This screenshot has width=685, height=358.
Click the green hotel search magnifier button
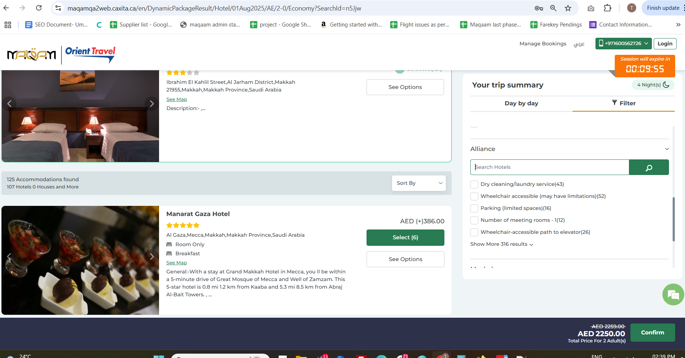(649, 167)
